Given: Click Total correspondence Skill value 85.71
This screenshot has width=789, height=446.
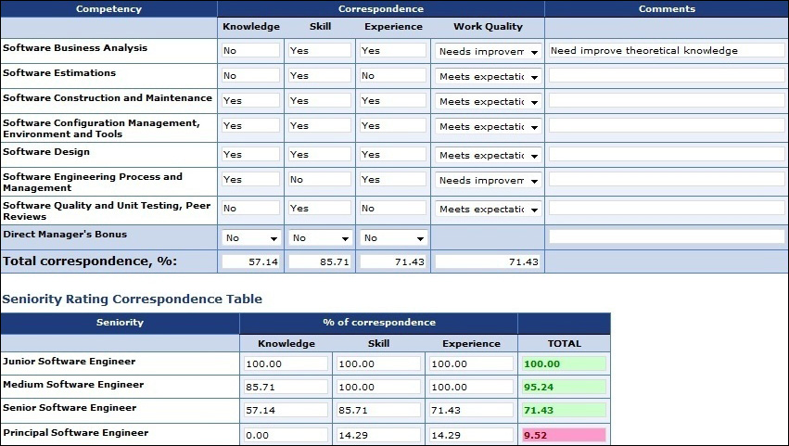Looking at the screenshot, I should tap(320, 261).
